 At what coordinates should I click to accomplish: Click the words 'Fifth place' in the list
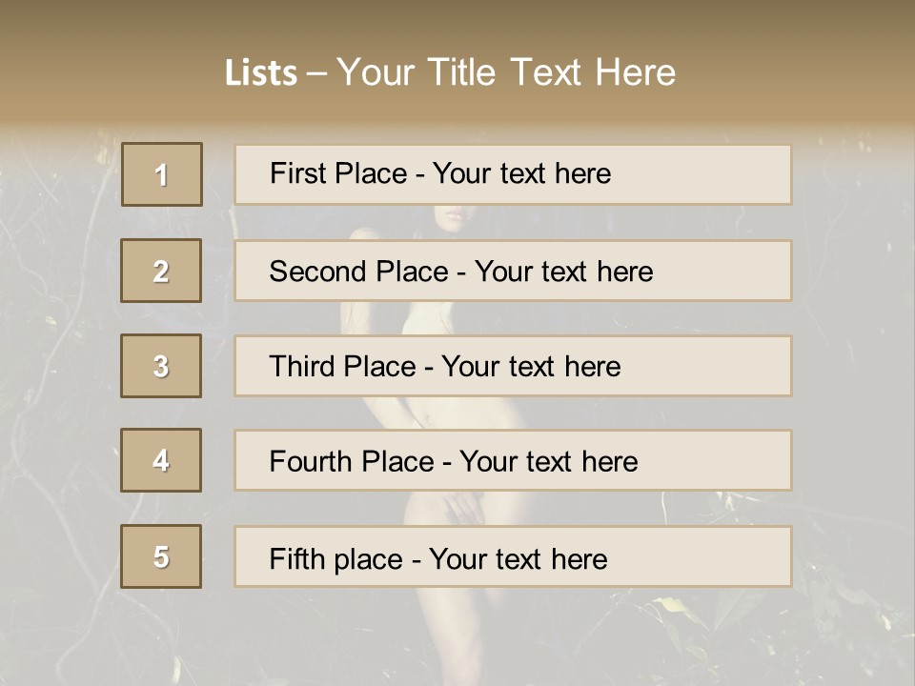pos(334,558)
